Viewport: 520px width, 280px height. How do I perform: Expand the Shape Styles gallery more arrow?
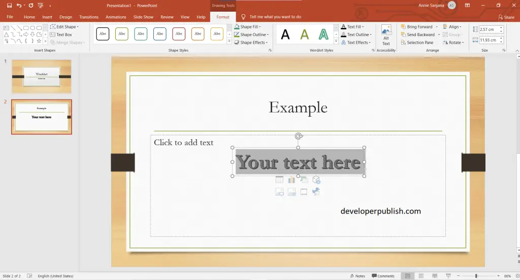click(229, 42)
